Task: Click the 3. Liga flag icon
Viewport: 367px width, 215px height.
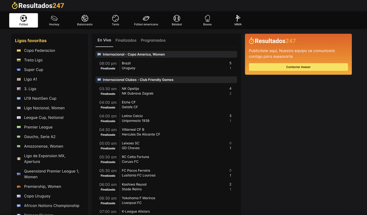Action: click(19, 89)
